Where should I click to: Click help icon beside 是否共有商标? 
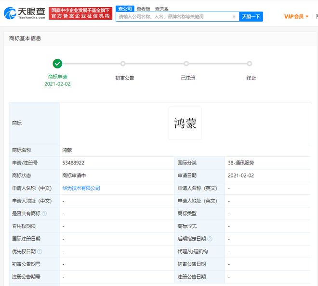[44, 213]
